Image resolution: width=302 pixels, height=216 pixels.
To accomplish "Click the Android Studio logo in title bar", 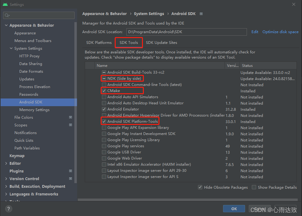I will [x=5, y=4].
